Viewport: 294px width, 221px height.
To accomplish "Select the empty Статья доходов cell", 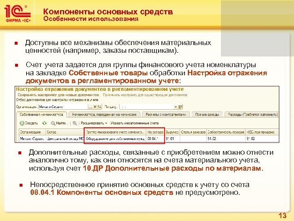I will tap(193, 139).
